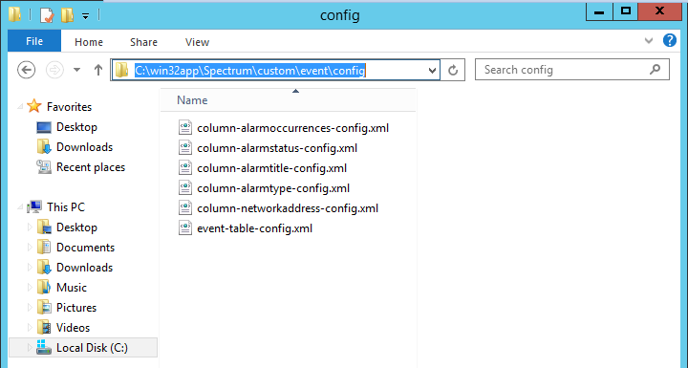Click the Favorites star icon
The height and width of the screenshot is (368, 688).
click(x=33, y=106)
